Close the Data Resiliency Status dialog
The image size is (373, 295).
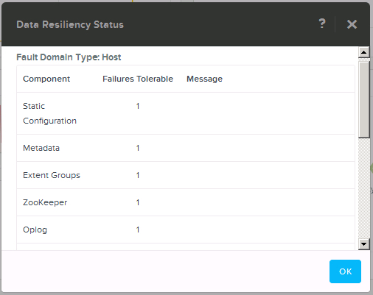pos(352,24)
